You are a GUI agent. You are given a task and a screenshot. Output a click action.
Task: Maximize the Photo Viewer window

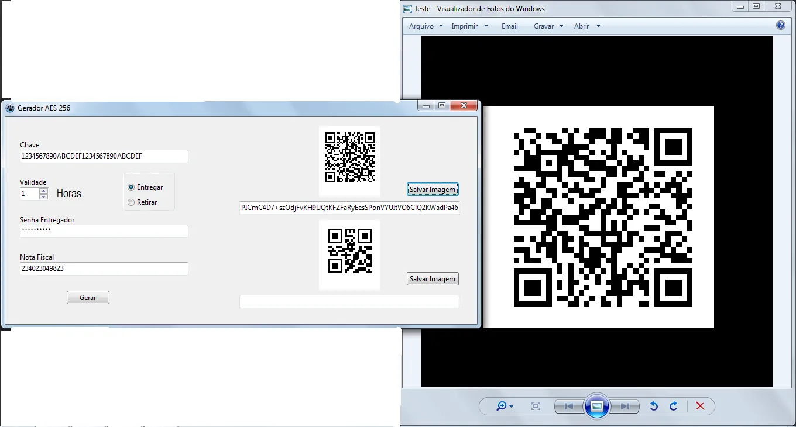(756, 6)
